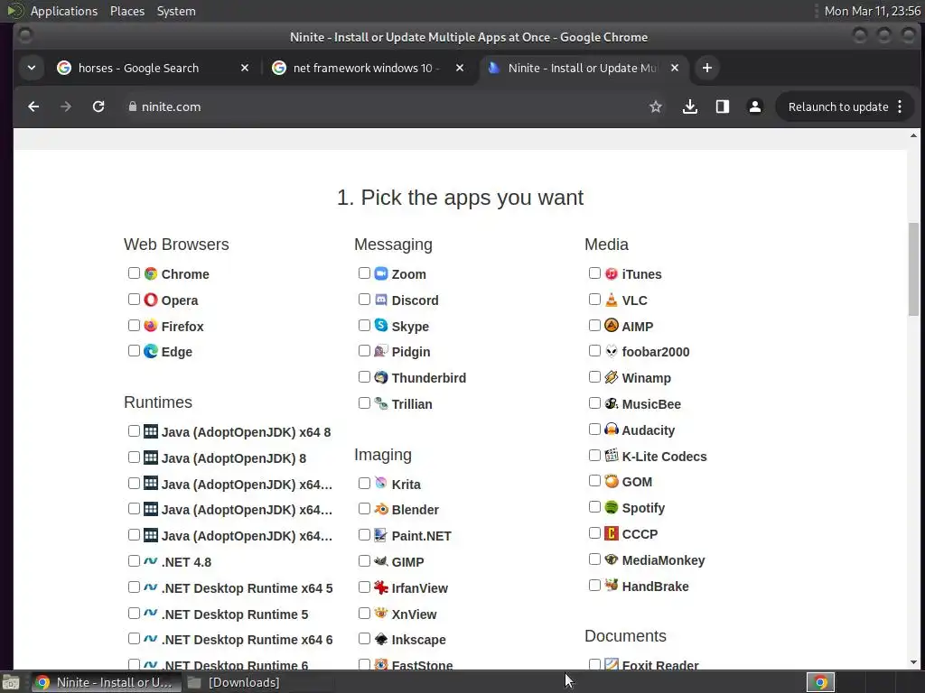Open the Places menu
The width and height of the screenshot is (925, 693).
(x=126, y=11)
